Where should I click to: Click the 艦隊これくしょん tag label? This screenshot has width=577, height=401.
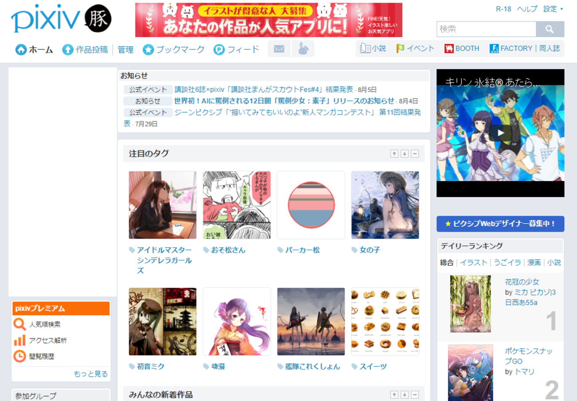(312, 366)
